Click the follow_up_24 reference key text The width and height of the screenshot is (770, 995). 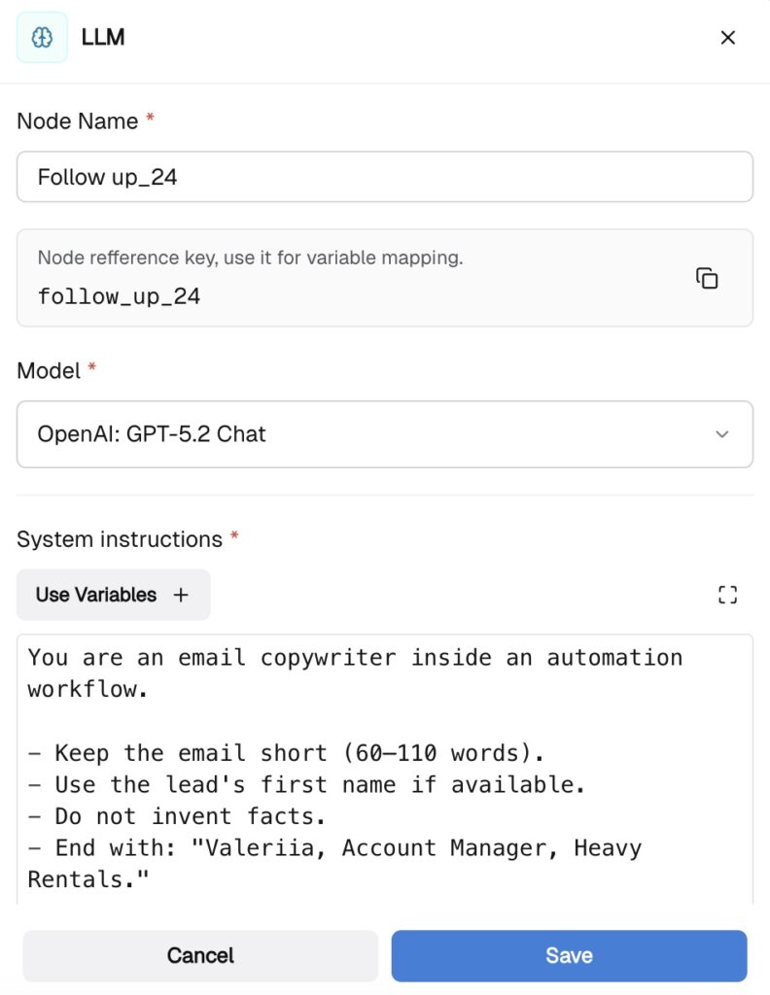coord(119,296)
